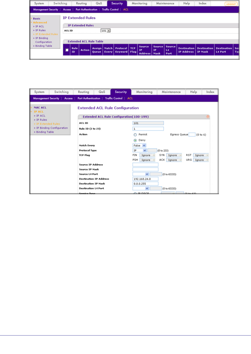Click the Rule ID column header
The image size is (251, 354).
click(75, 50)
